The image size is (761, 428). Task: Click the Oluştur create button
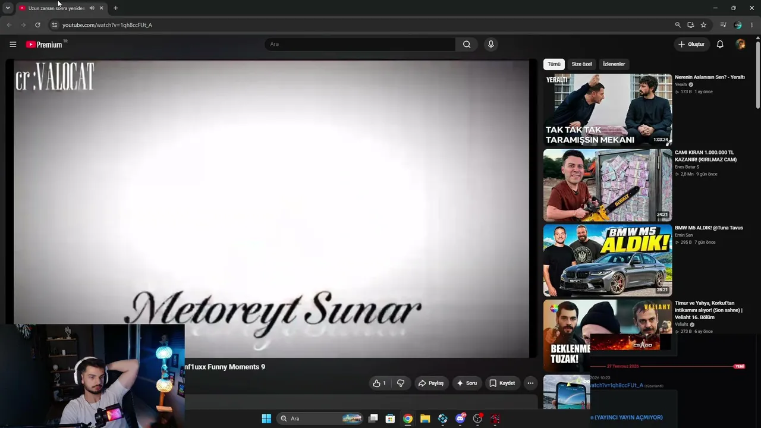tap(691, 44)
